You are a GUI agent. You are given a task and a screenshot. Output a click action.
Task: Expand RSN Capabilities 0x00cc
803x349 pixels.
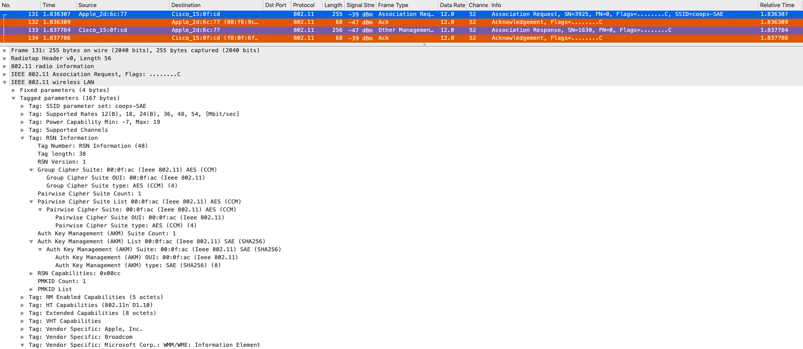click(31, 273)
